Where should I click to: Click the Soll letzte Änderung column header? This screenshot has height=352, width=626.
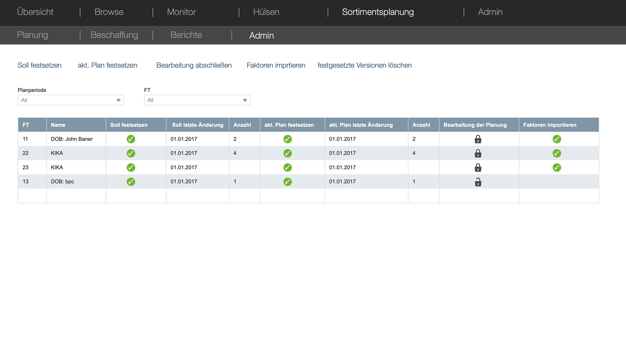(198, 125)
